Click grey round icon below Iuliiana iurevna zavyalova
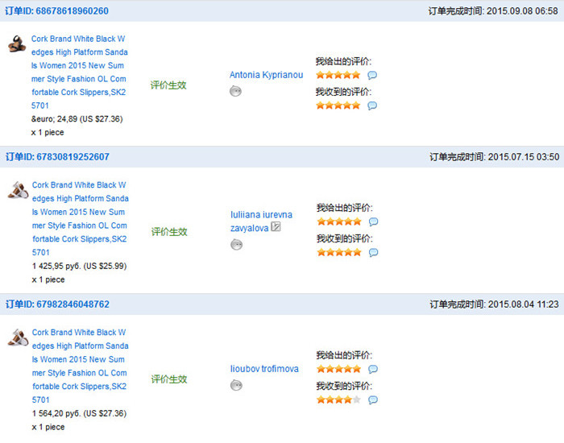The width and height of the screenshot is (564, 443). tap(236, 244)
